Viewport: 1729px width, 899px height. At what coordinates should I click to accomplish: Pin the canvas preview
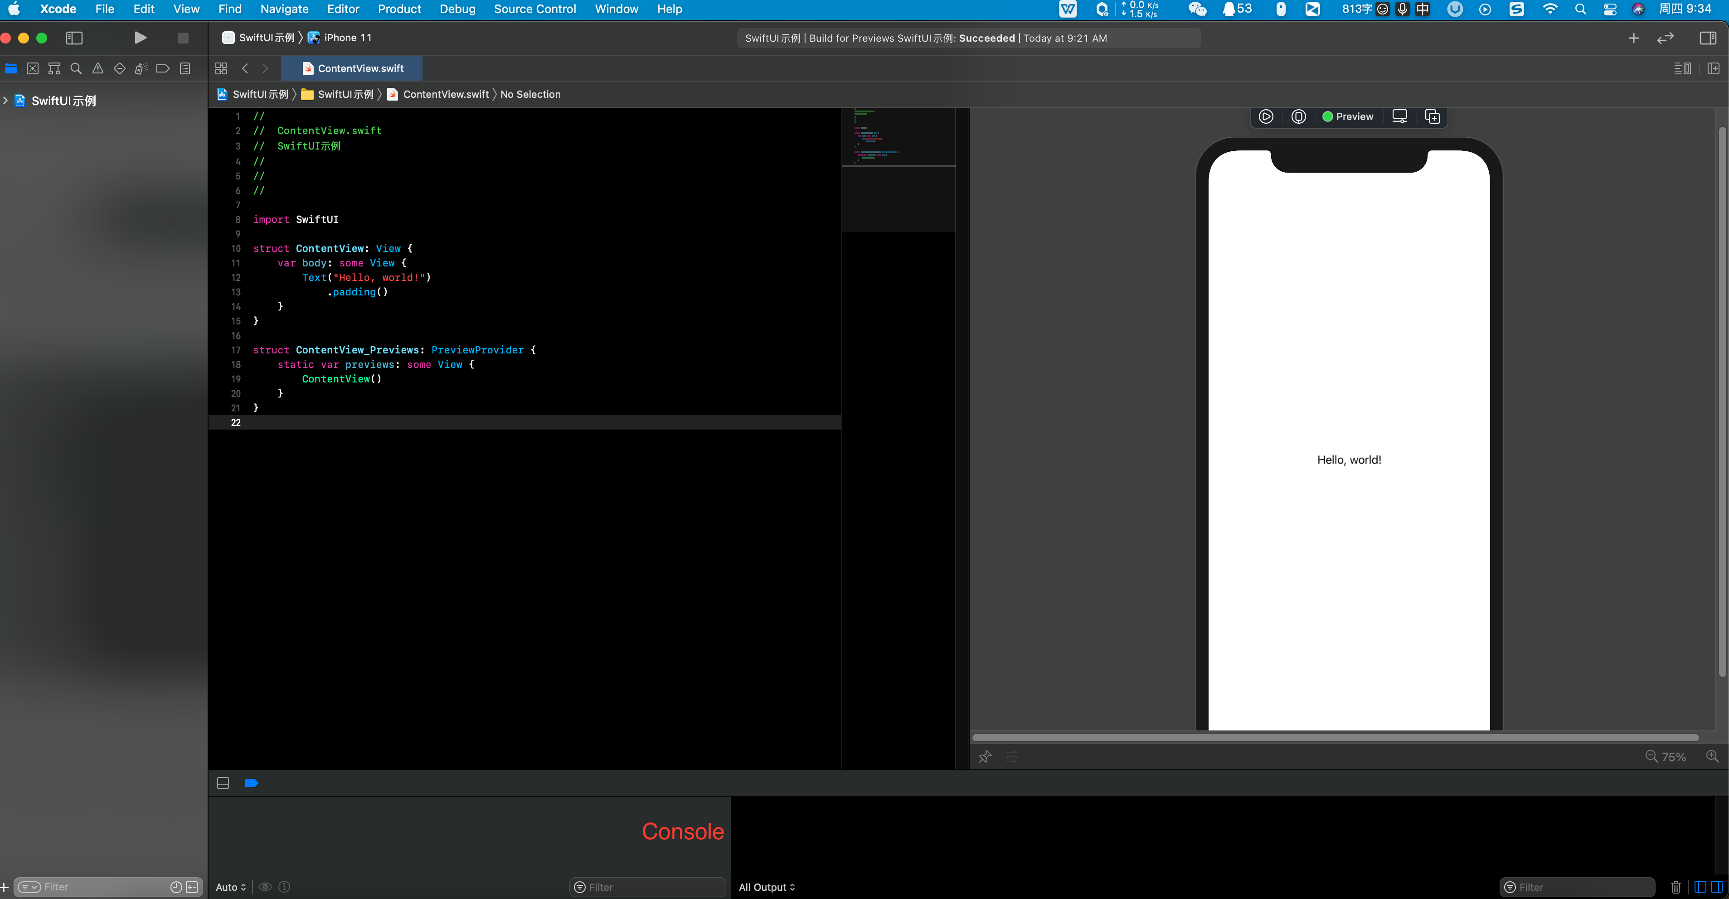(x=985, y=757)
